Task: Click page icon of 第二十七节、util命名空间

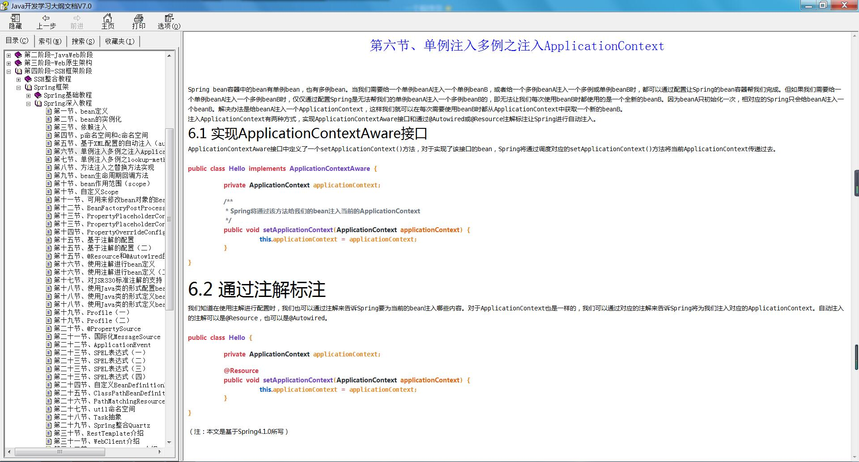Action: pyautogui.click(x=49, y=409)
